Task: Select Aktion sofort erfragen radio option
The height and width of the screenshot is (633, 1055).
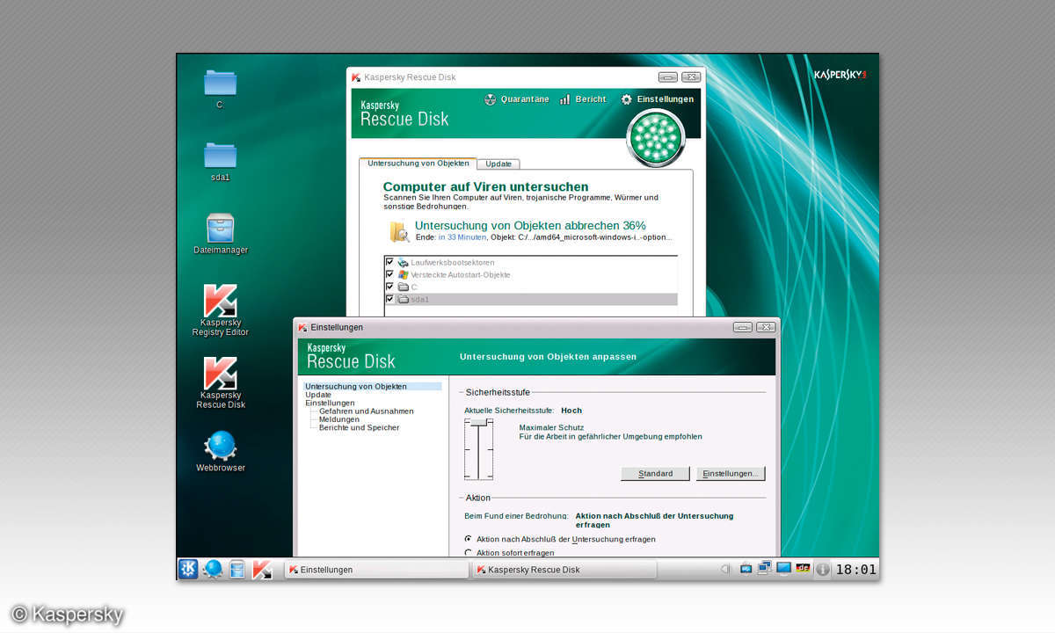Action: click(x=469, y=553)
